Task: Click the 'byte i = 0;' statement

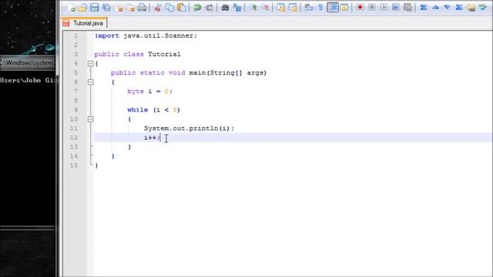Action: [x=149, y=92]
